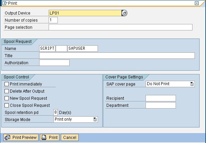The width and height of the screenshot is (206, 143).
Task: Click the Authorization input field
Action: [54, 63]
